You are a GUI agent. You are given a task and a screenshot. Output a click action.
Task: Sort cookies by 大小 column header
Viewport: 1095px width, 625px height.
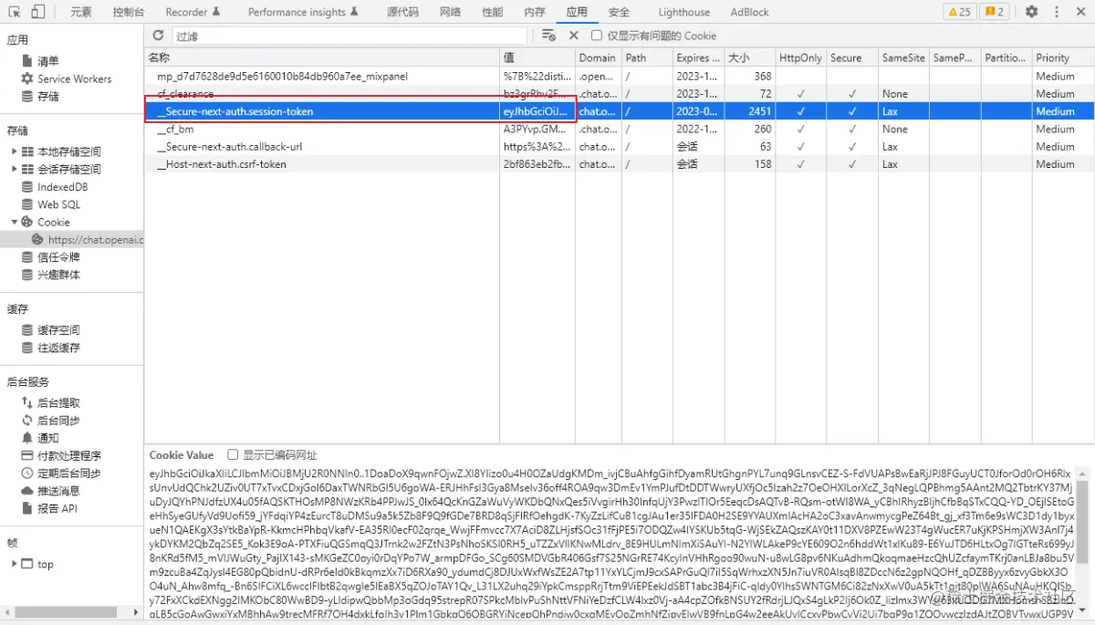[x=749, y=57]
